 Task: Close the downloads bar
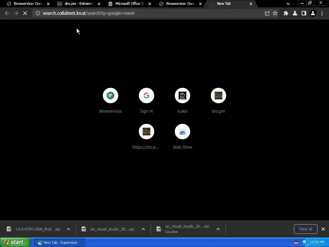click(x=323, y=229)
